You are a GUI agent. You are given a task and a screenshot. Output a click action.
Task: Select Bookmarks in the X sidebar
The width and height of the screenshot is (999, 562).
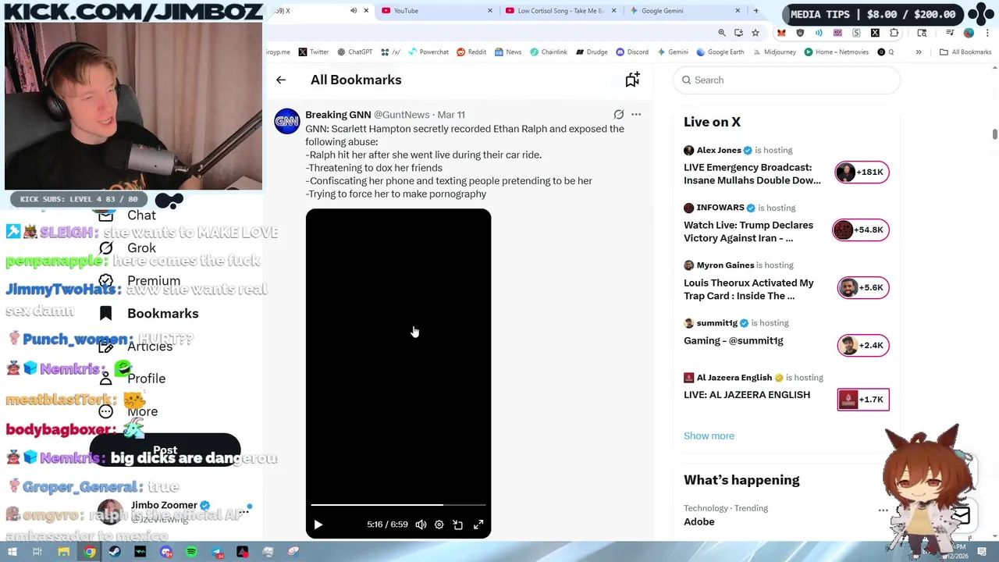pos(149,313)
